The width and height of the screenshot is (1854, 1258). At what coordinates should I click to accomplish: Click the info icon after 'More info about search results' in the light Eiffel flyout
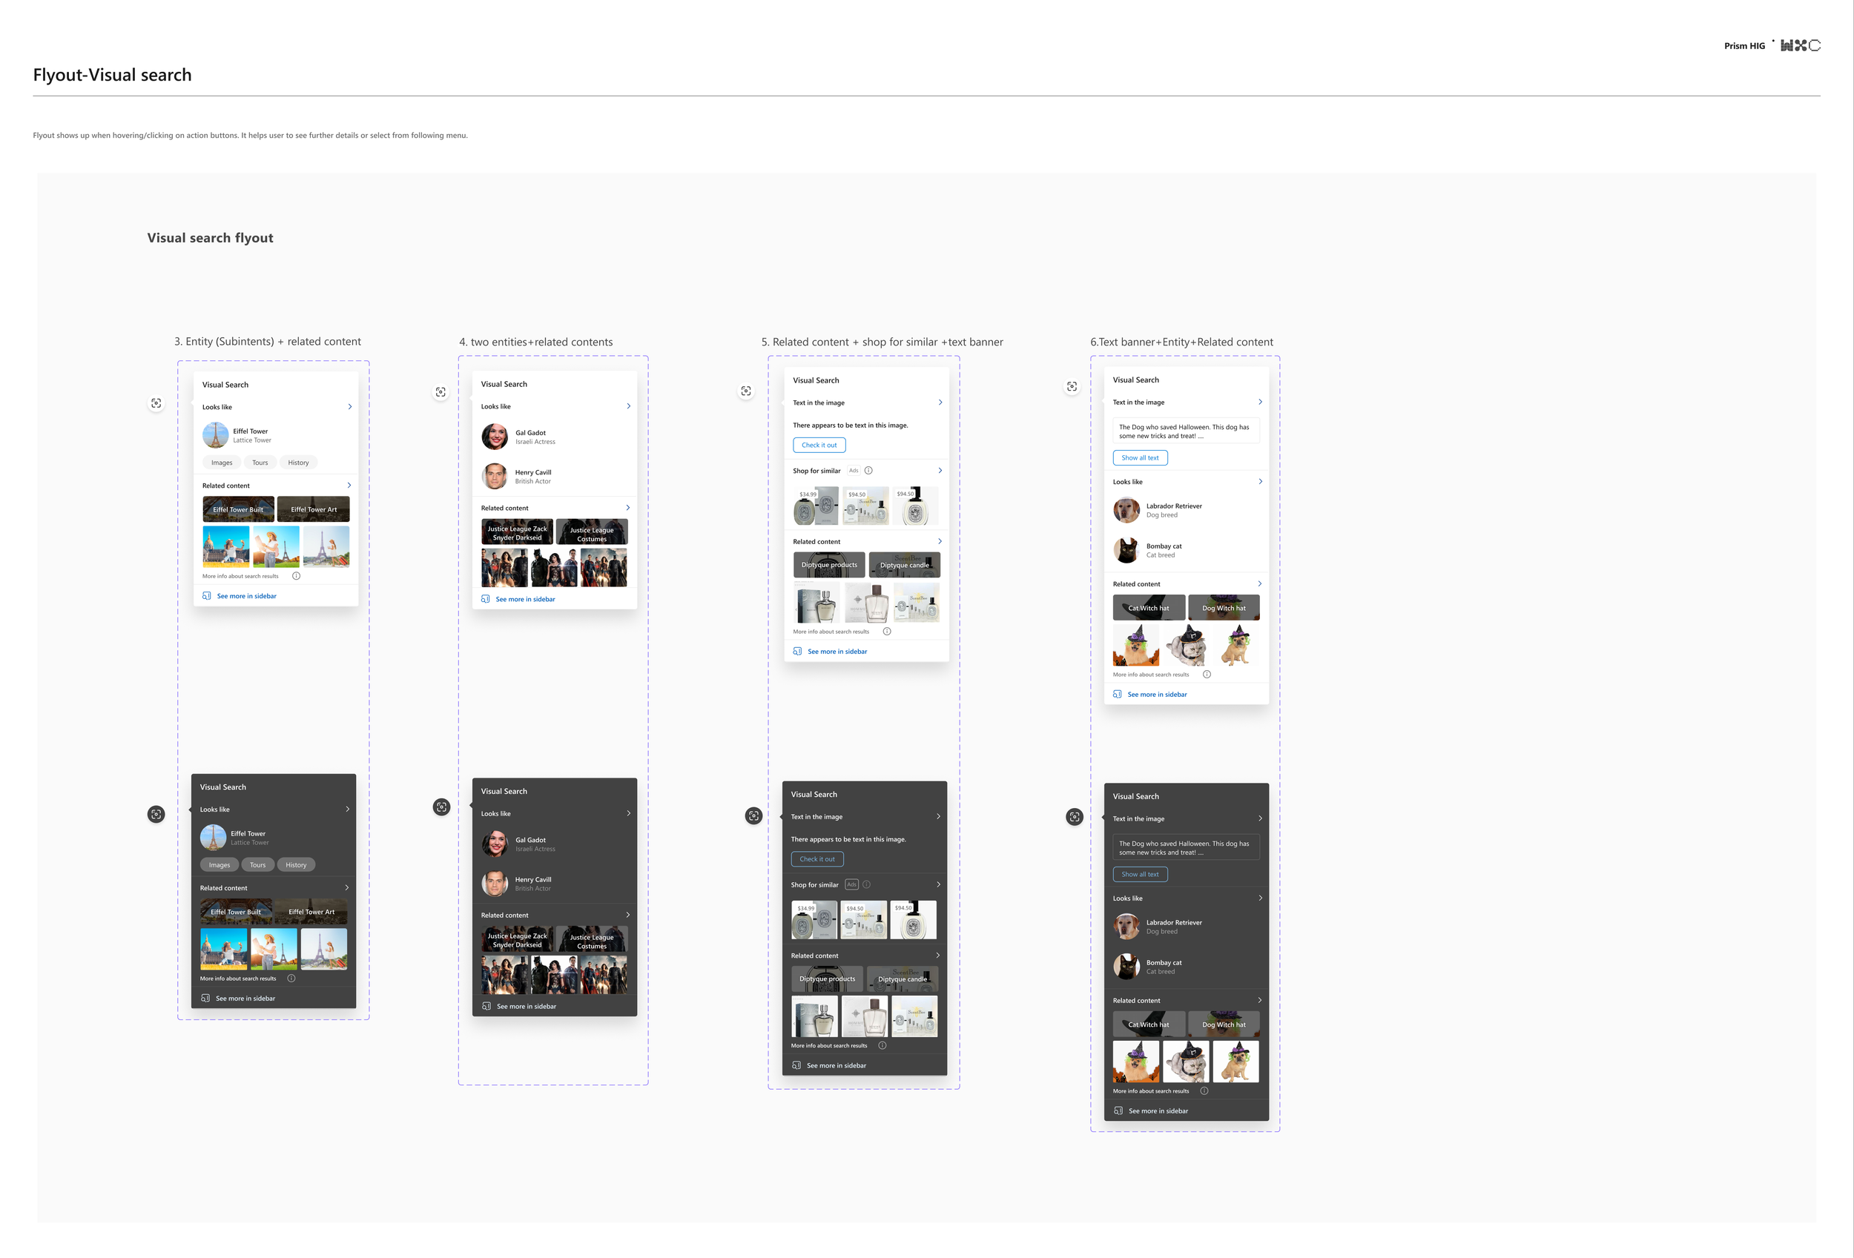click(296, 575)
